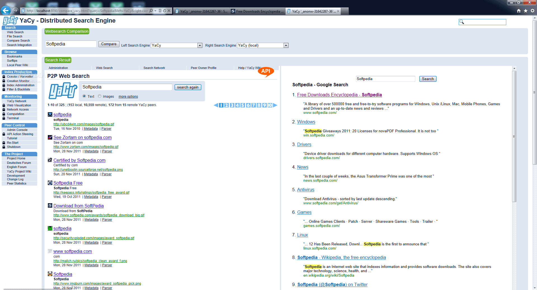This screenshot has width=537, height=290.
Task: Select the Text radio button
Action: point(84,96)
